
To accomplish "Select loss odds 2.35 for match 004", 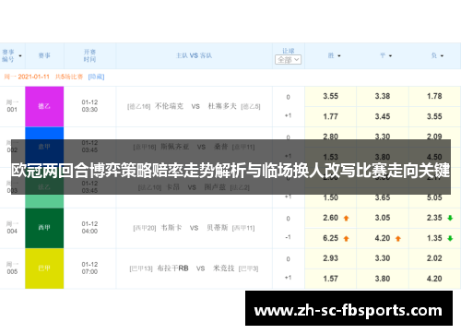I will (434, 218).
